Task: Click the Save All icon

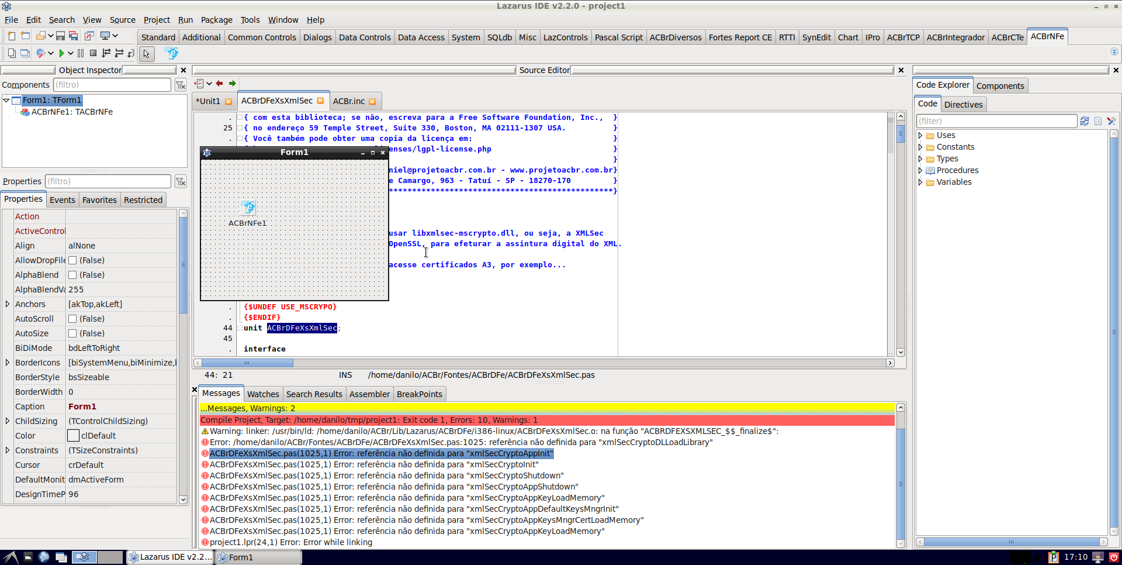Action: pyautogui.click(x=74, y=36)
